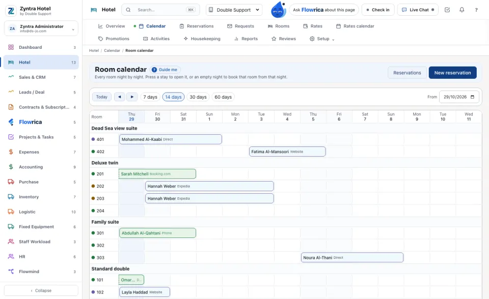Advance calendar with next arrow
Viewport: 489px width, 299px height.
click(132, 97)
